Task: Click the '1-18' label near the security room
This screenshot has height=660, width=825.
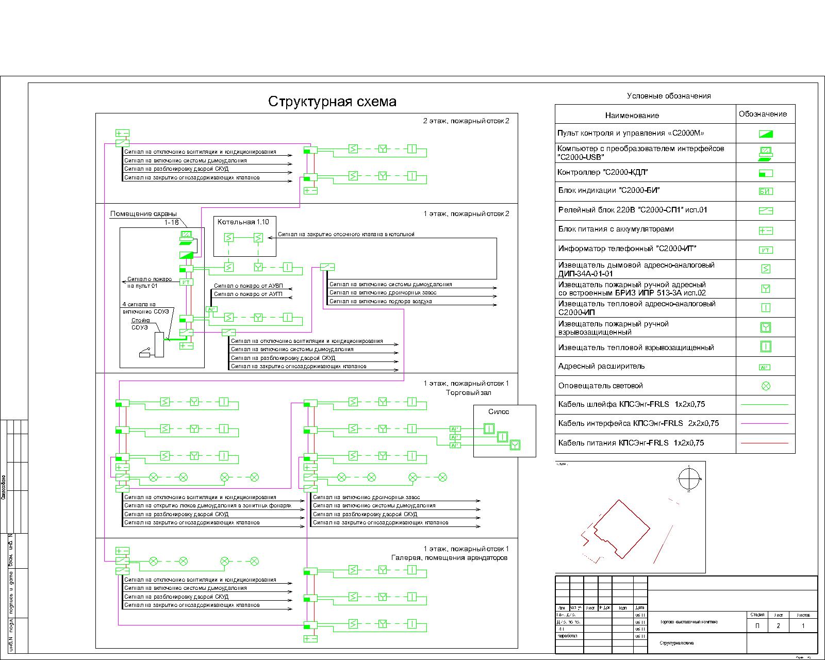Action: pyautogui.click(x=172, y=222)
